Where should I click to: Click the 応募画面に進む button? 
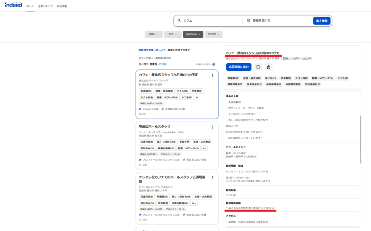(x=238, y=67)
